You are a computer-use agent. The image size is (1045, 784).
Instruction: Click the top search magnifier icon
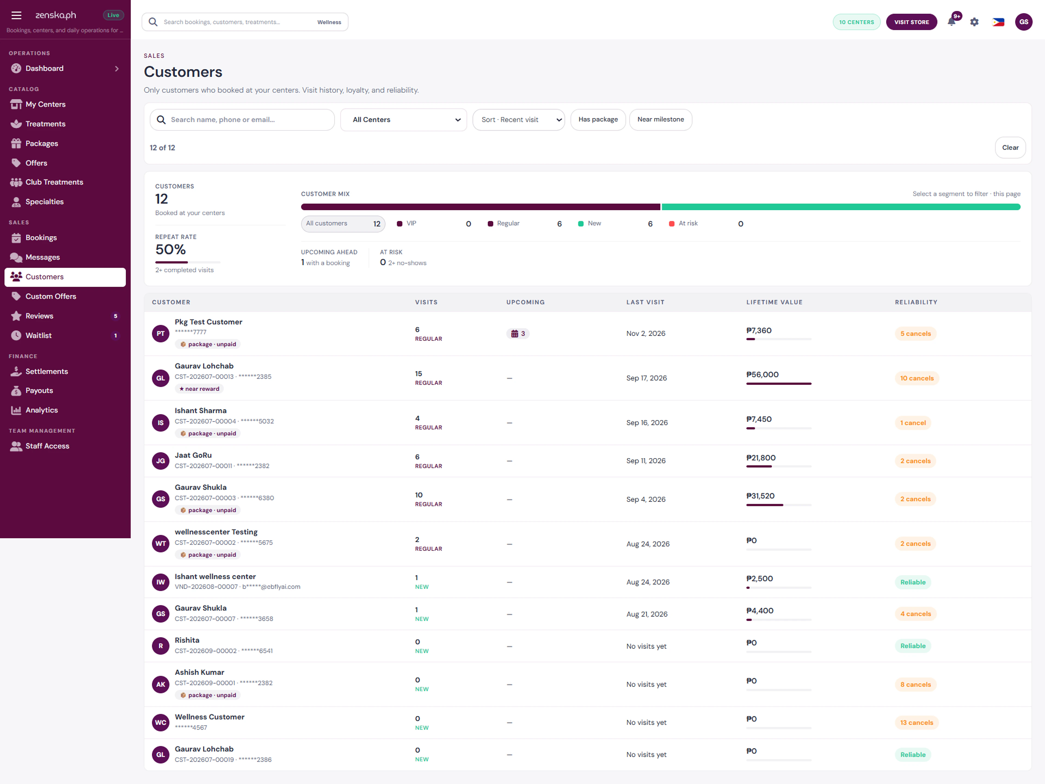[153, 22]
